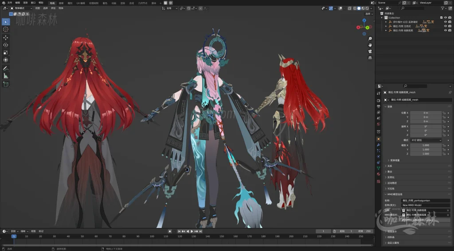Switch viewport to Wireframe shading
The image size is (454, 251).
355,8
